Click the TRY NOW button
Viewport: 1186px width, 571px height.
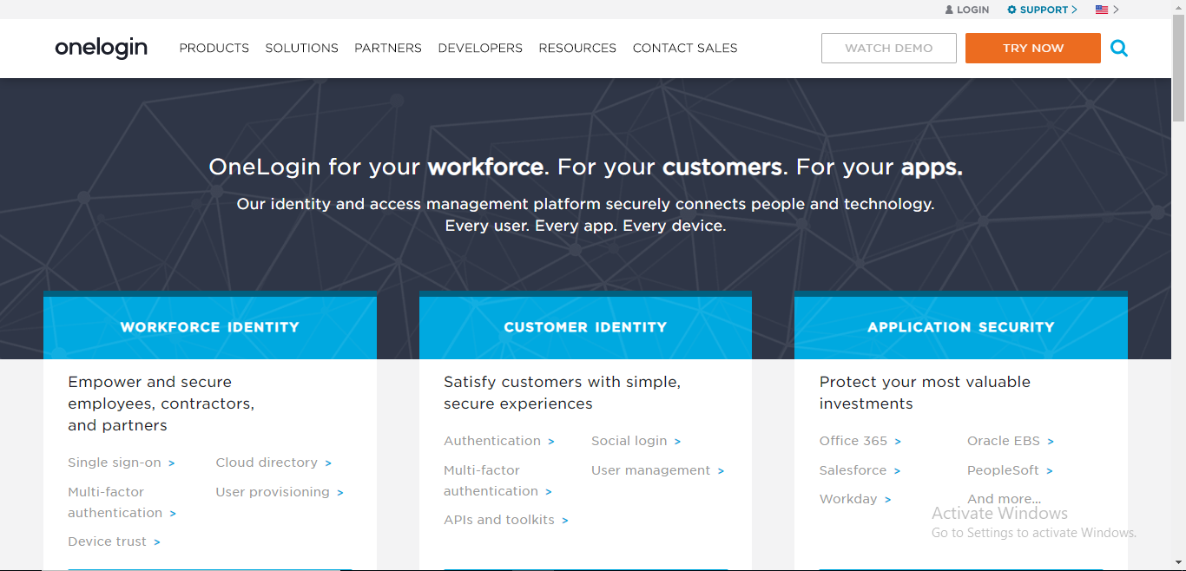[x=1033, y=49]
